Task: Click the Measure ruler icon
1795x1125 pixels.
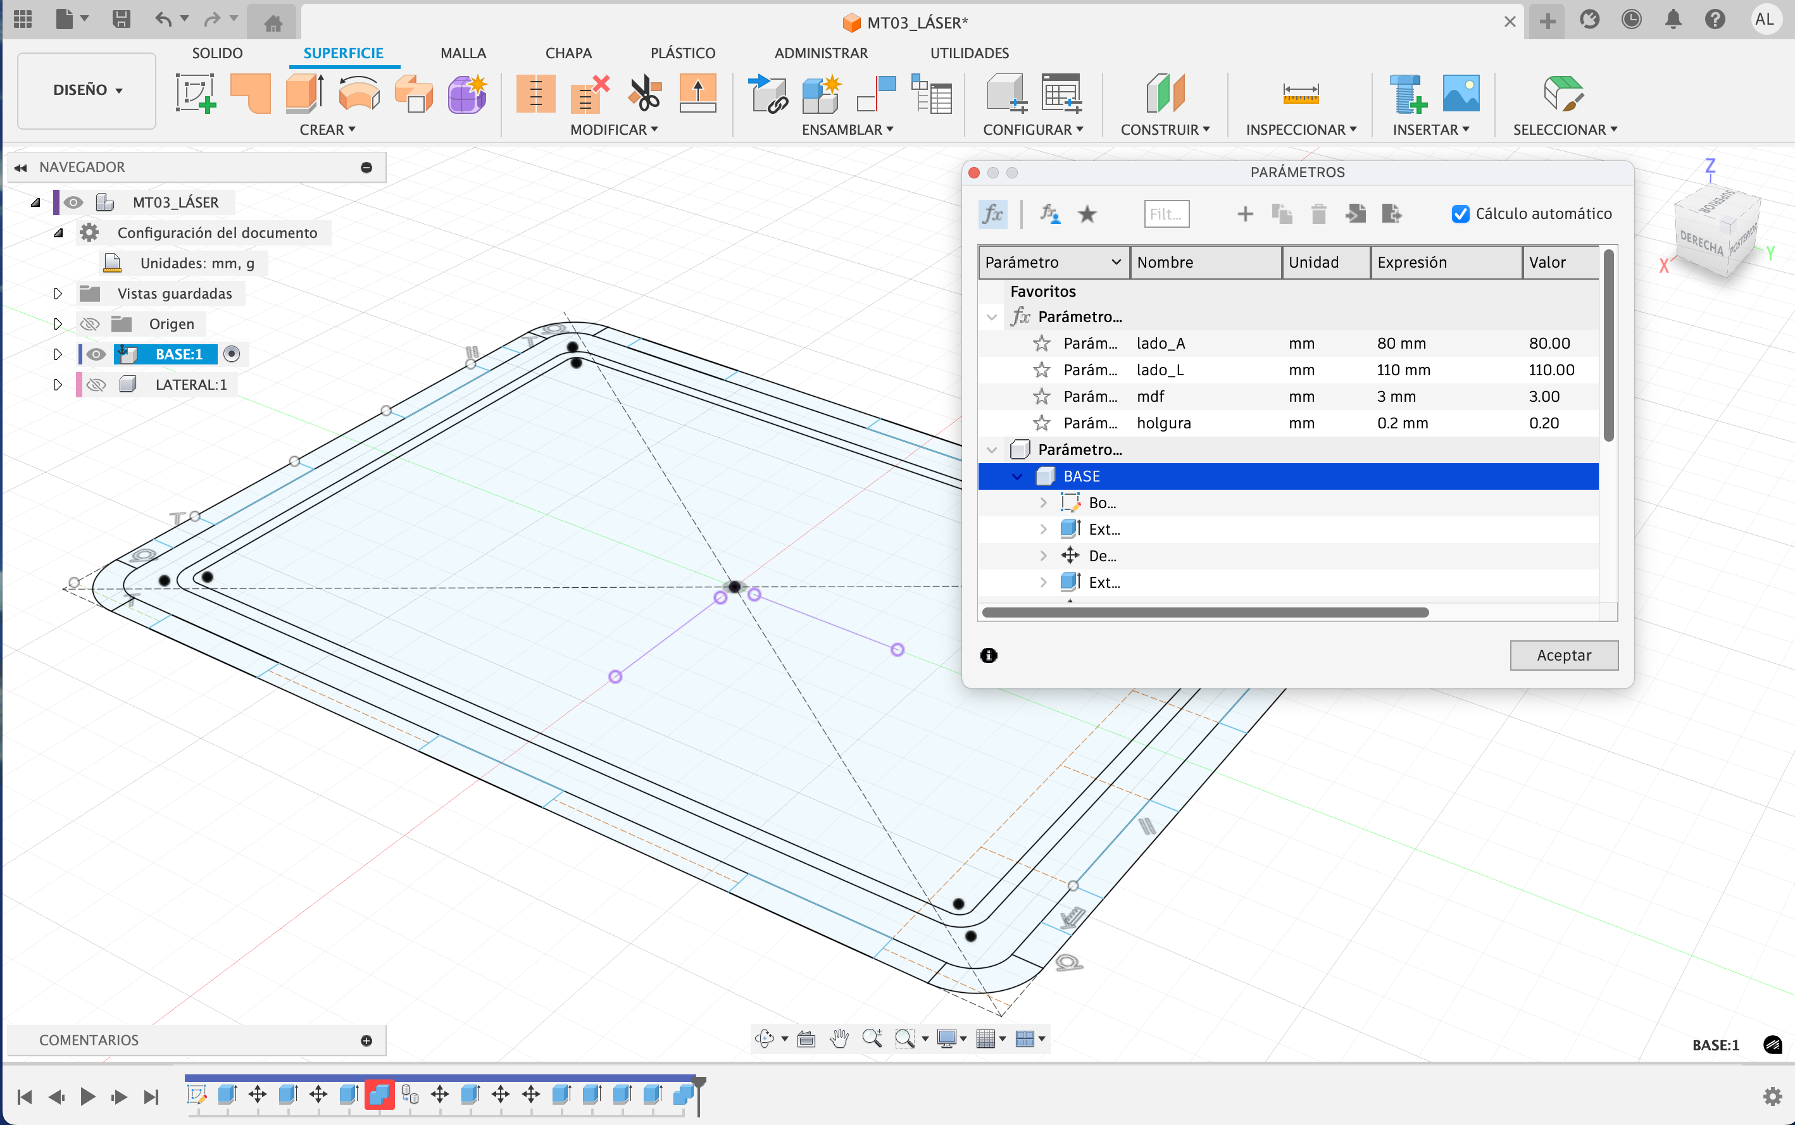Action: coord(1300,94)
